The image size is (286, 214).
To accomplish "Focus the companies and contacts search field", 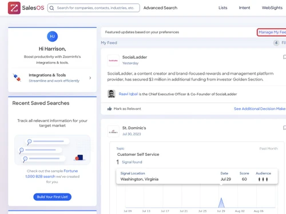I will pos(93,8).
